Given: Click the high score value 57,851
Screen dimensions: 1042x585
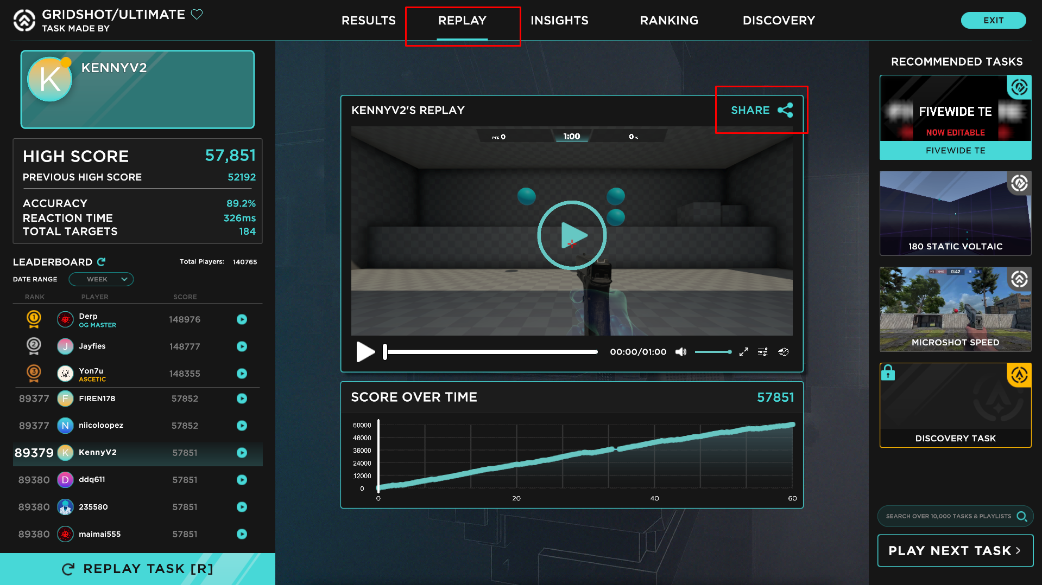Looking at the screenshot, I should 230,156.
